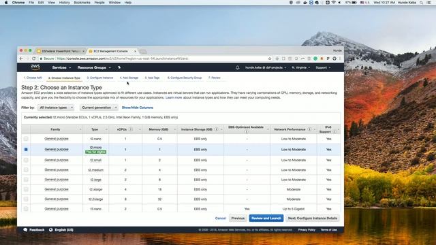Click the Feedback speech bubble icon
This screenshot has height=245, width=436.
click(x=25, y=230)
